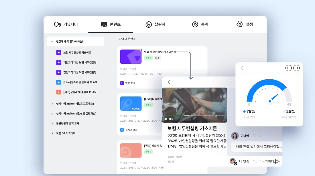The width and height of the screenshot is (315, 176).
Task: Play the video with the play button
Action: (x=166, y=118)
